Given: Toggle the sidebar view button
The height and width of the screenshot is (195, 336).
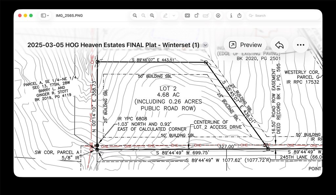Looking at the screenshot, I should (43, 15).
